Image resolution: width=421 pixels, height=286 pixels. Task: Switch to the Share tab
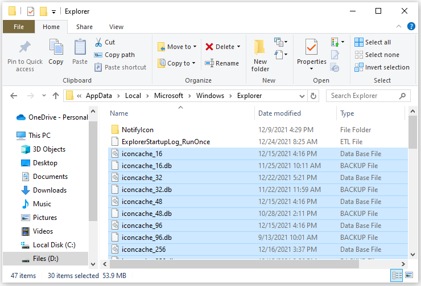coord(84,27)
